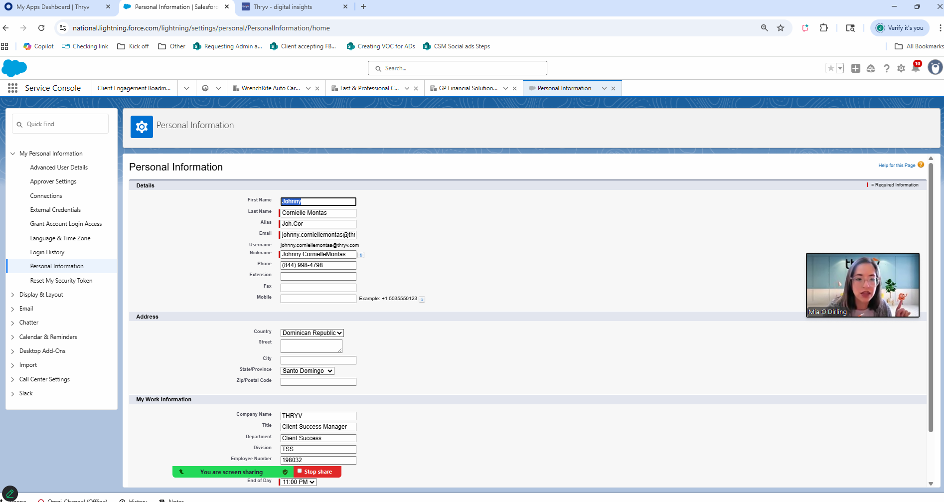944x502 pixels.
Task: Click the Mobile example info icon
Action: [422, 299]
